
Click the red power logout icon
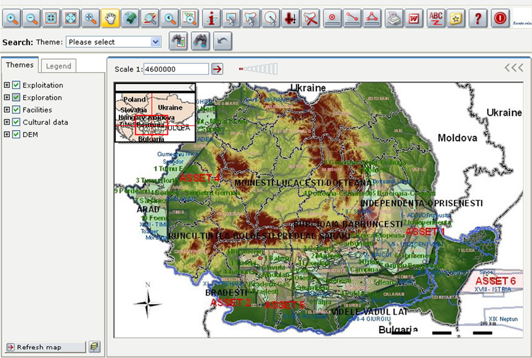click(x=499, y=18)
